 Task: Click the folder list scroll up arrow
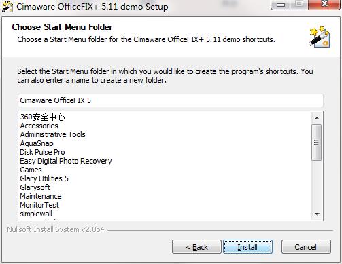pos(317,118)
